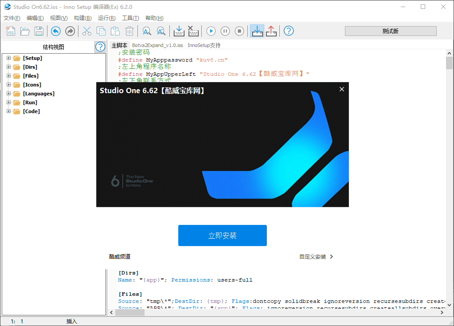Screen dimensions: 454x326
Task: Click the red upload arrow icon
Action: pos(271,31)
